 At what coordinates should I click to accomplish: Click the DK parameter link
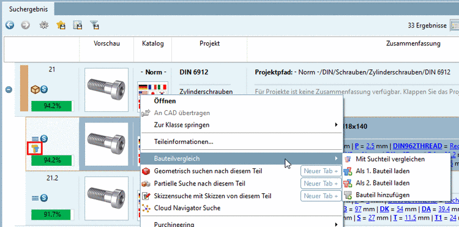(x=385, y=209)
